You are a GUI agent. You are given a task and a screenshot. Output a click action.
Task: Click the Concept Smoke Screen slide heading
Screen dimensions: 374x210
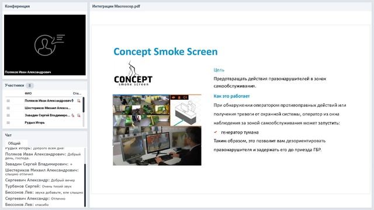tap(165, 52)
